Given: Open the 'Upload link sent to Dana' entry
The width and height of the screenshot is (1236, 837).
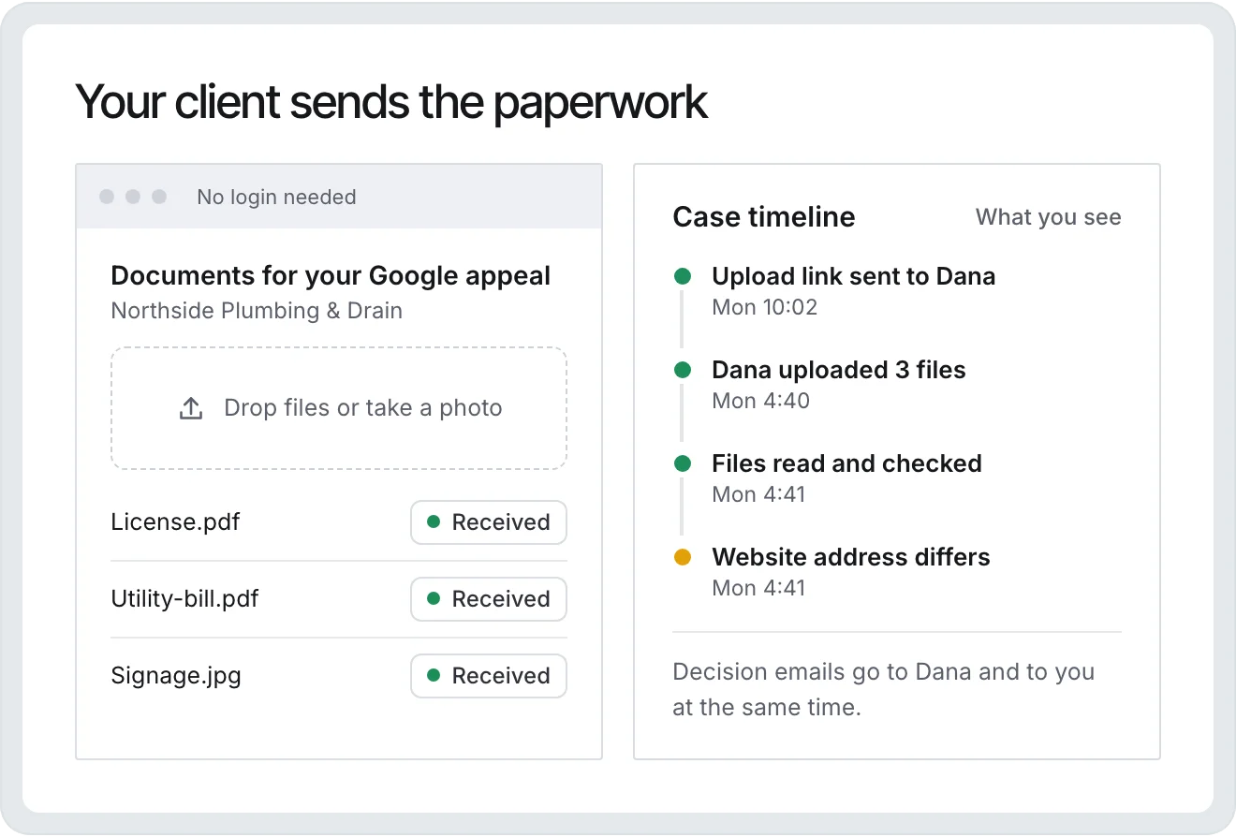Looking at the screenshot, I should (853, 276).
